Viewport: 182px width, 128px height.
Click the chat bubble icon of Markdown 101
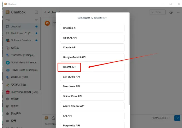tap(7, 33)
